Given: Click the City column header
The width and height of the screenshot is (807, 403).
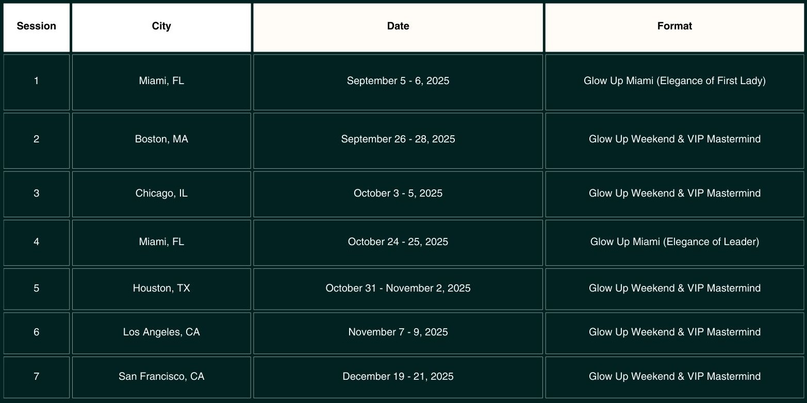Looking at the screenshot, I should 161,27.
